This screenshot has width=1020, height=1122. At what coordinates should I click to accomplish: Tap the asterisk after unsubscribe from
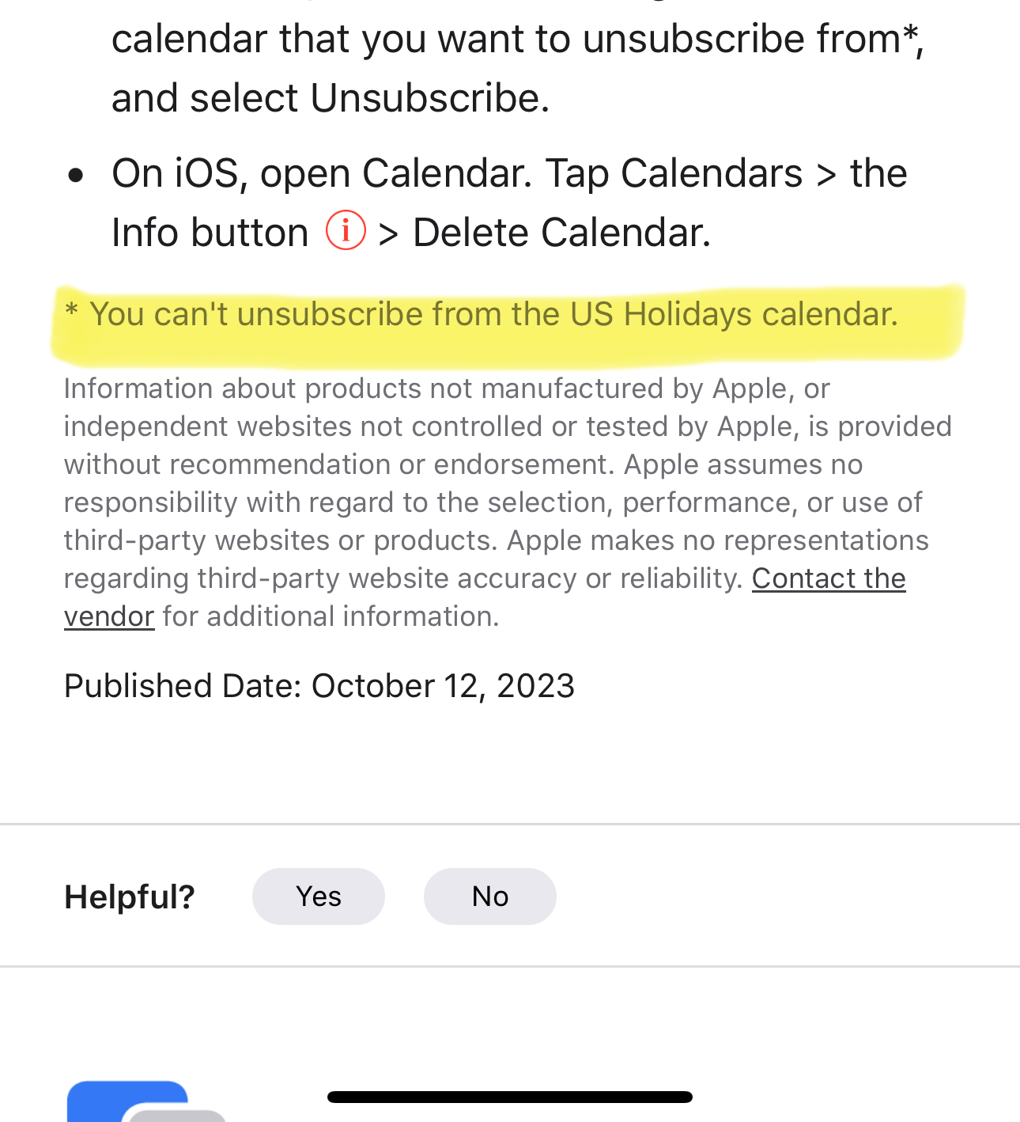(911, 32)
